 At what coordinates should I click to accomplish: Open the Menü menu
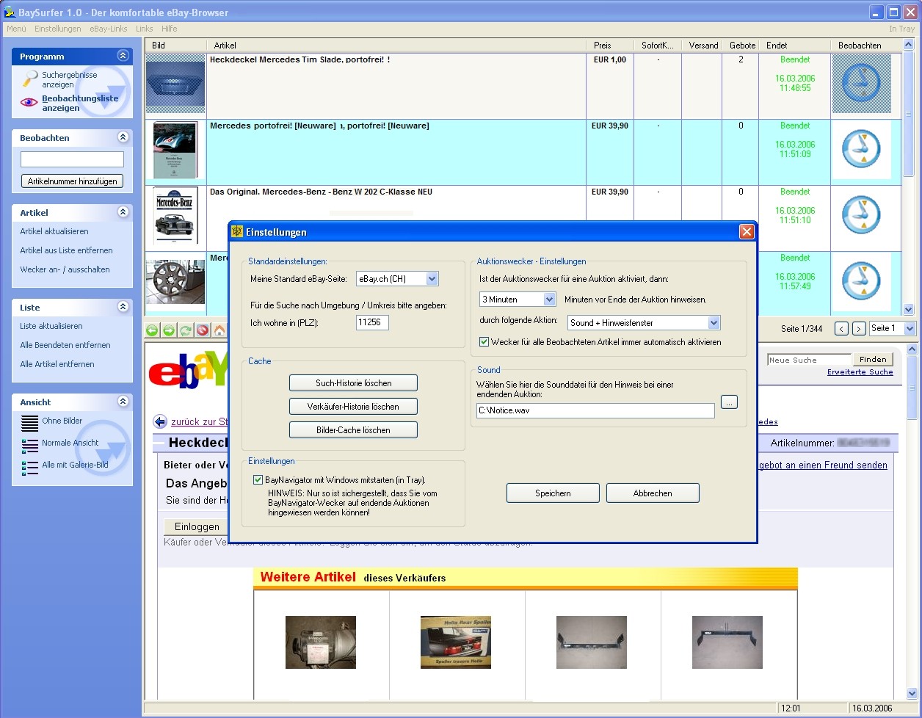pyautogui.click(x=16, y=29)
